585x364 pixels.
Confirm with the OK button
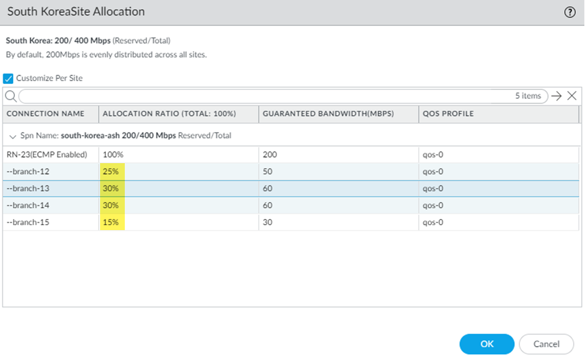click(x=486, y=344)
